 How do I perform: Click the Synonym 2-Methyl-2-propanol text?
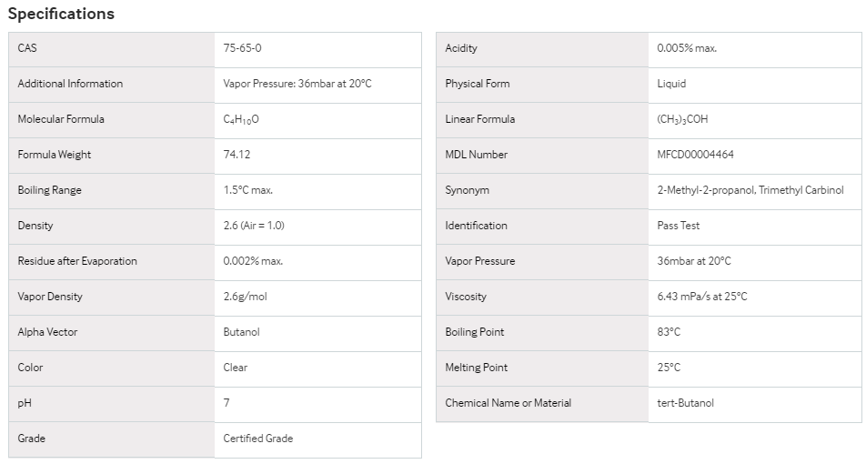pos(706,190)
